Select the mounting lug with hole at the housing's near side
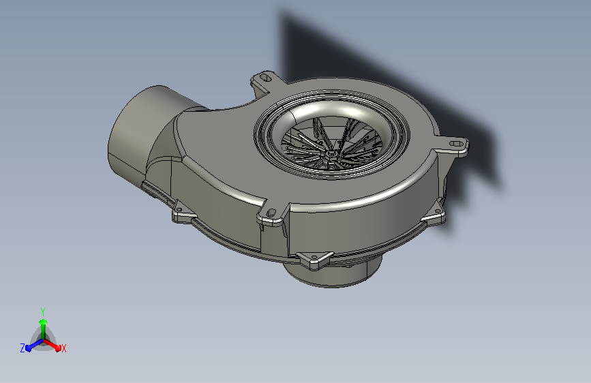Viewport: 591px width, 383px height. coord(272,215)
